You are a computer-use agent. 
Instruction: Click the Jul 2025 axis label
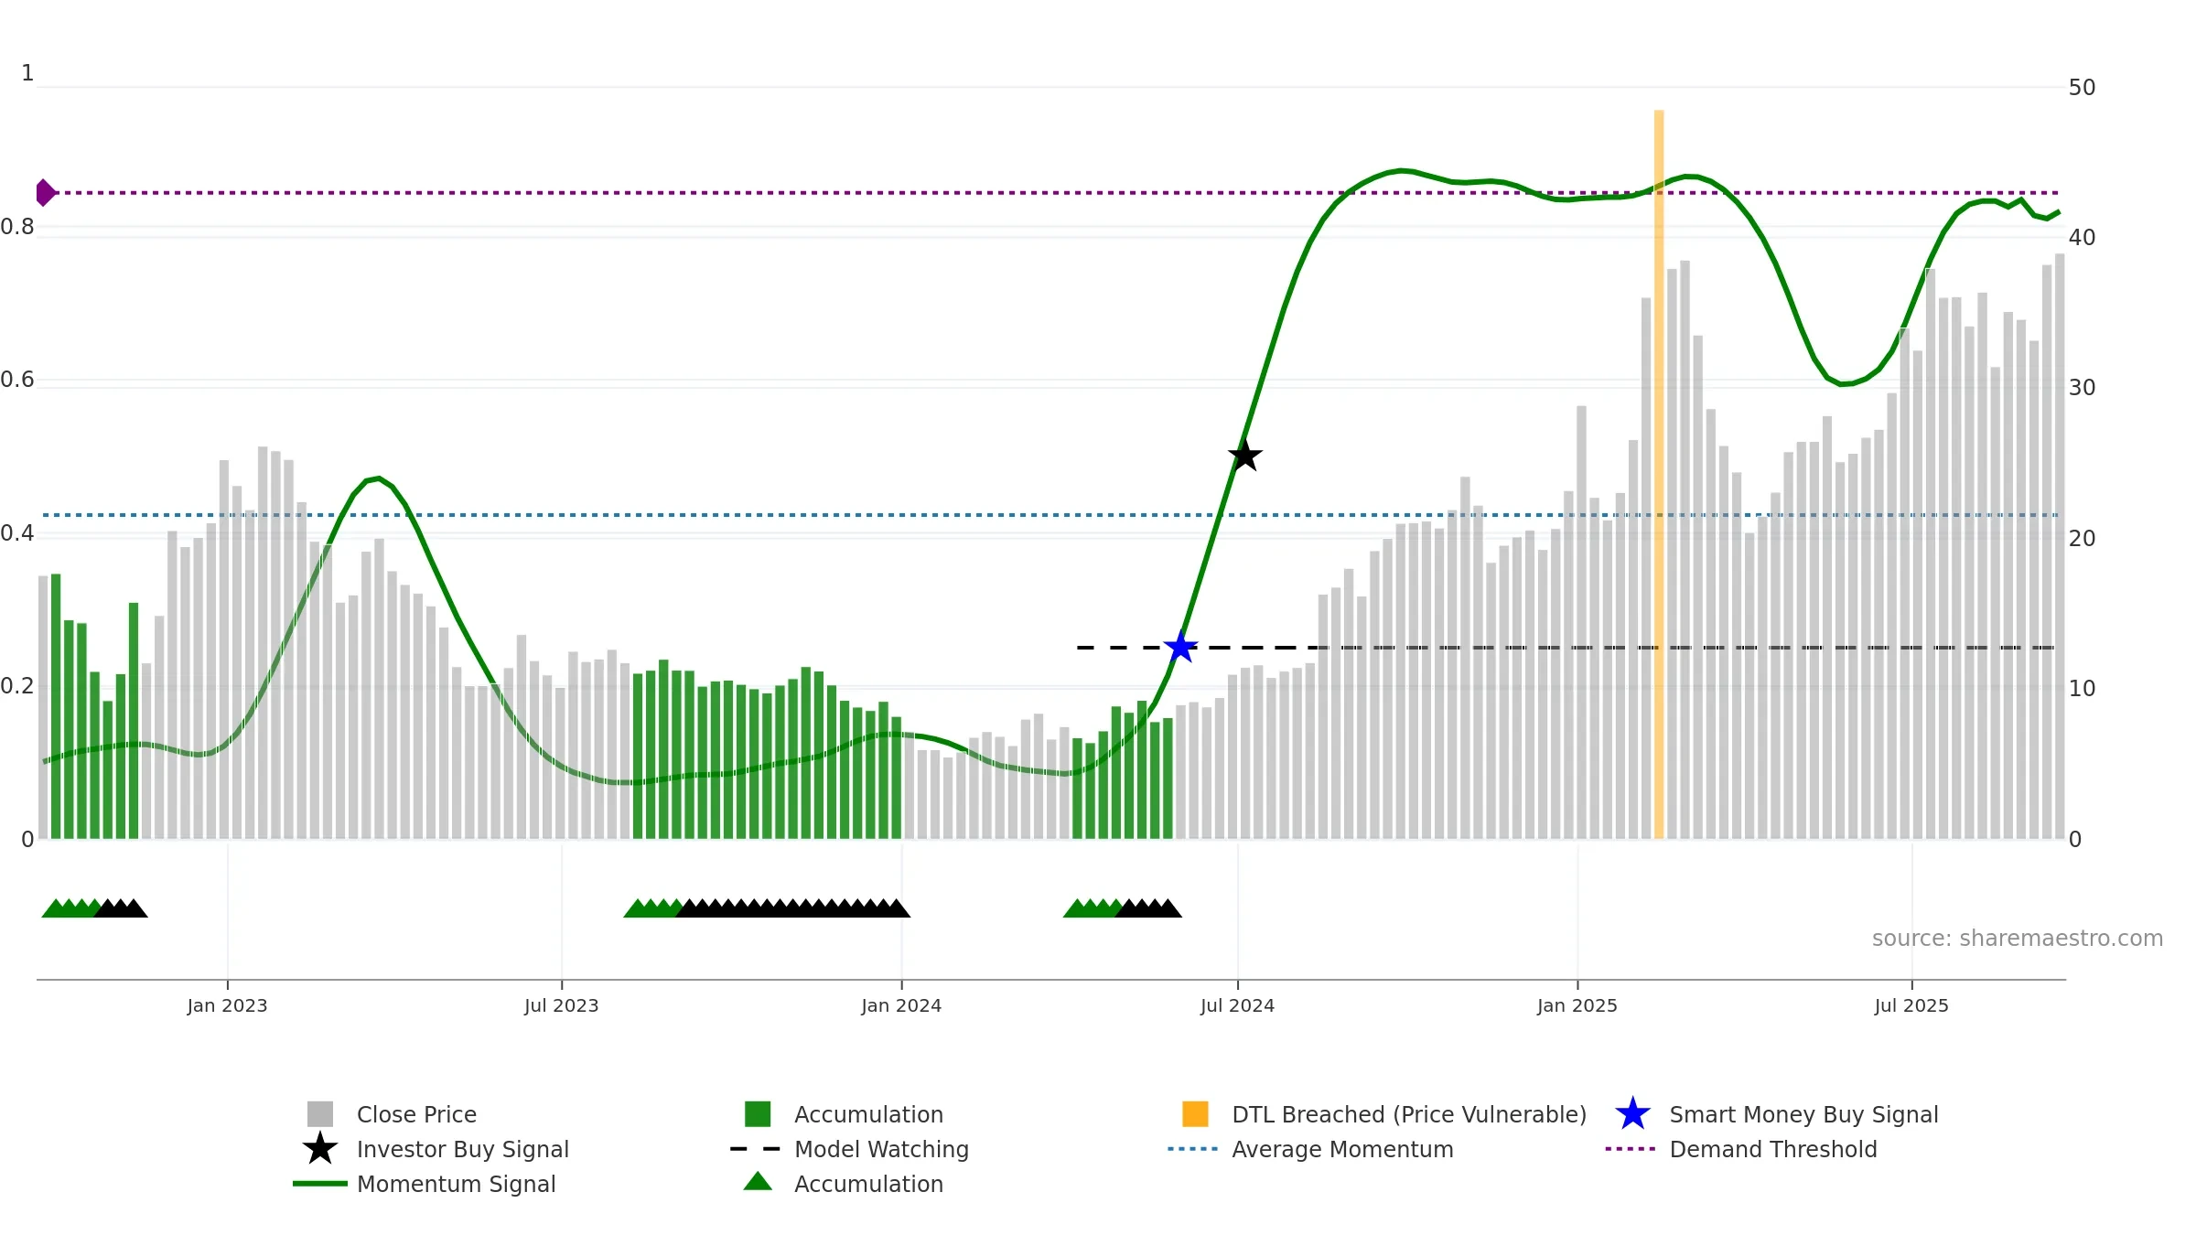pyautogui.click(x=1911, y=1005)
